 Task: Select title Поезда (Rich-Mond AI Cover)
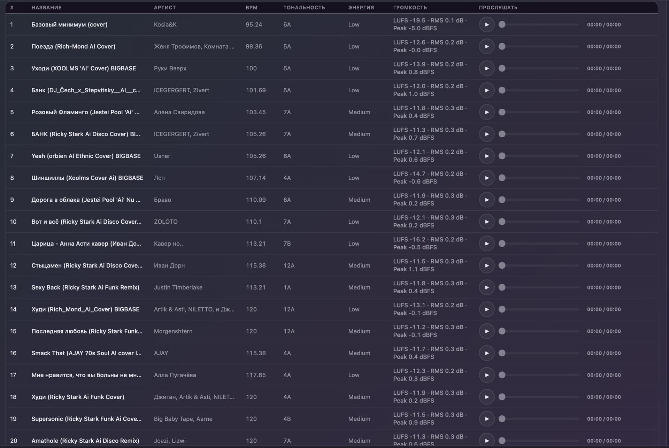coord(73,46)
